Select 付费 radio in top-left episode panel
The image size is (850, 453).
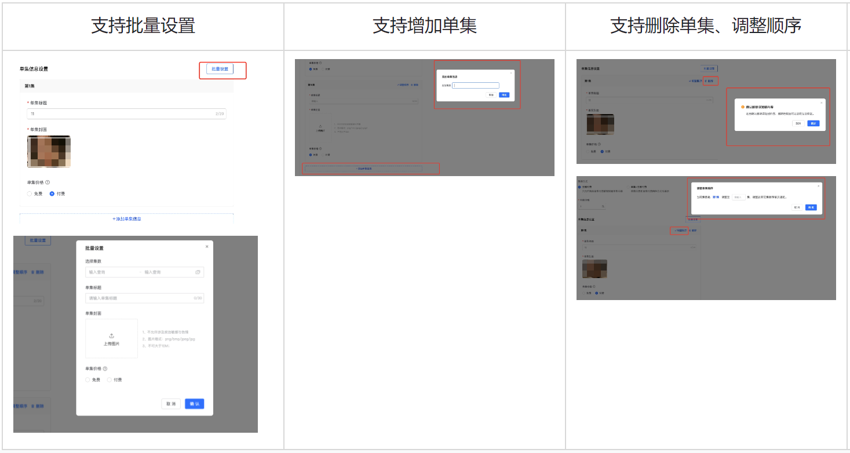pyautogui.click(x=52, y=193)
